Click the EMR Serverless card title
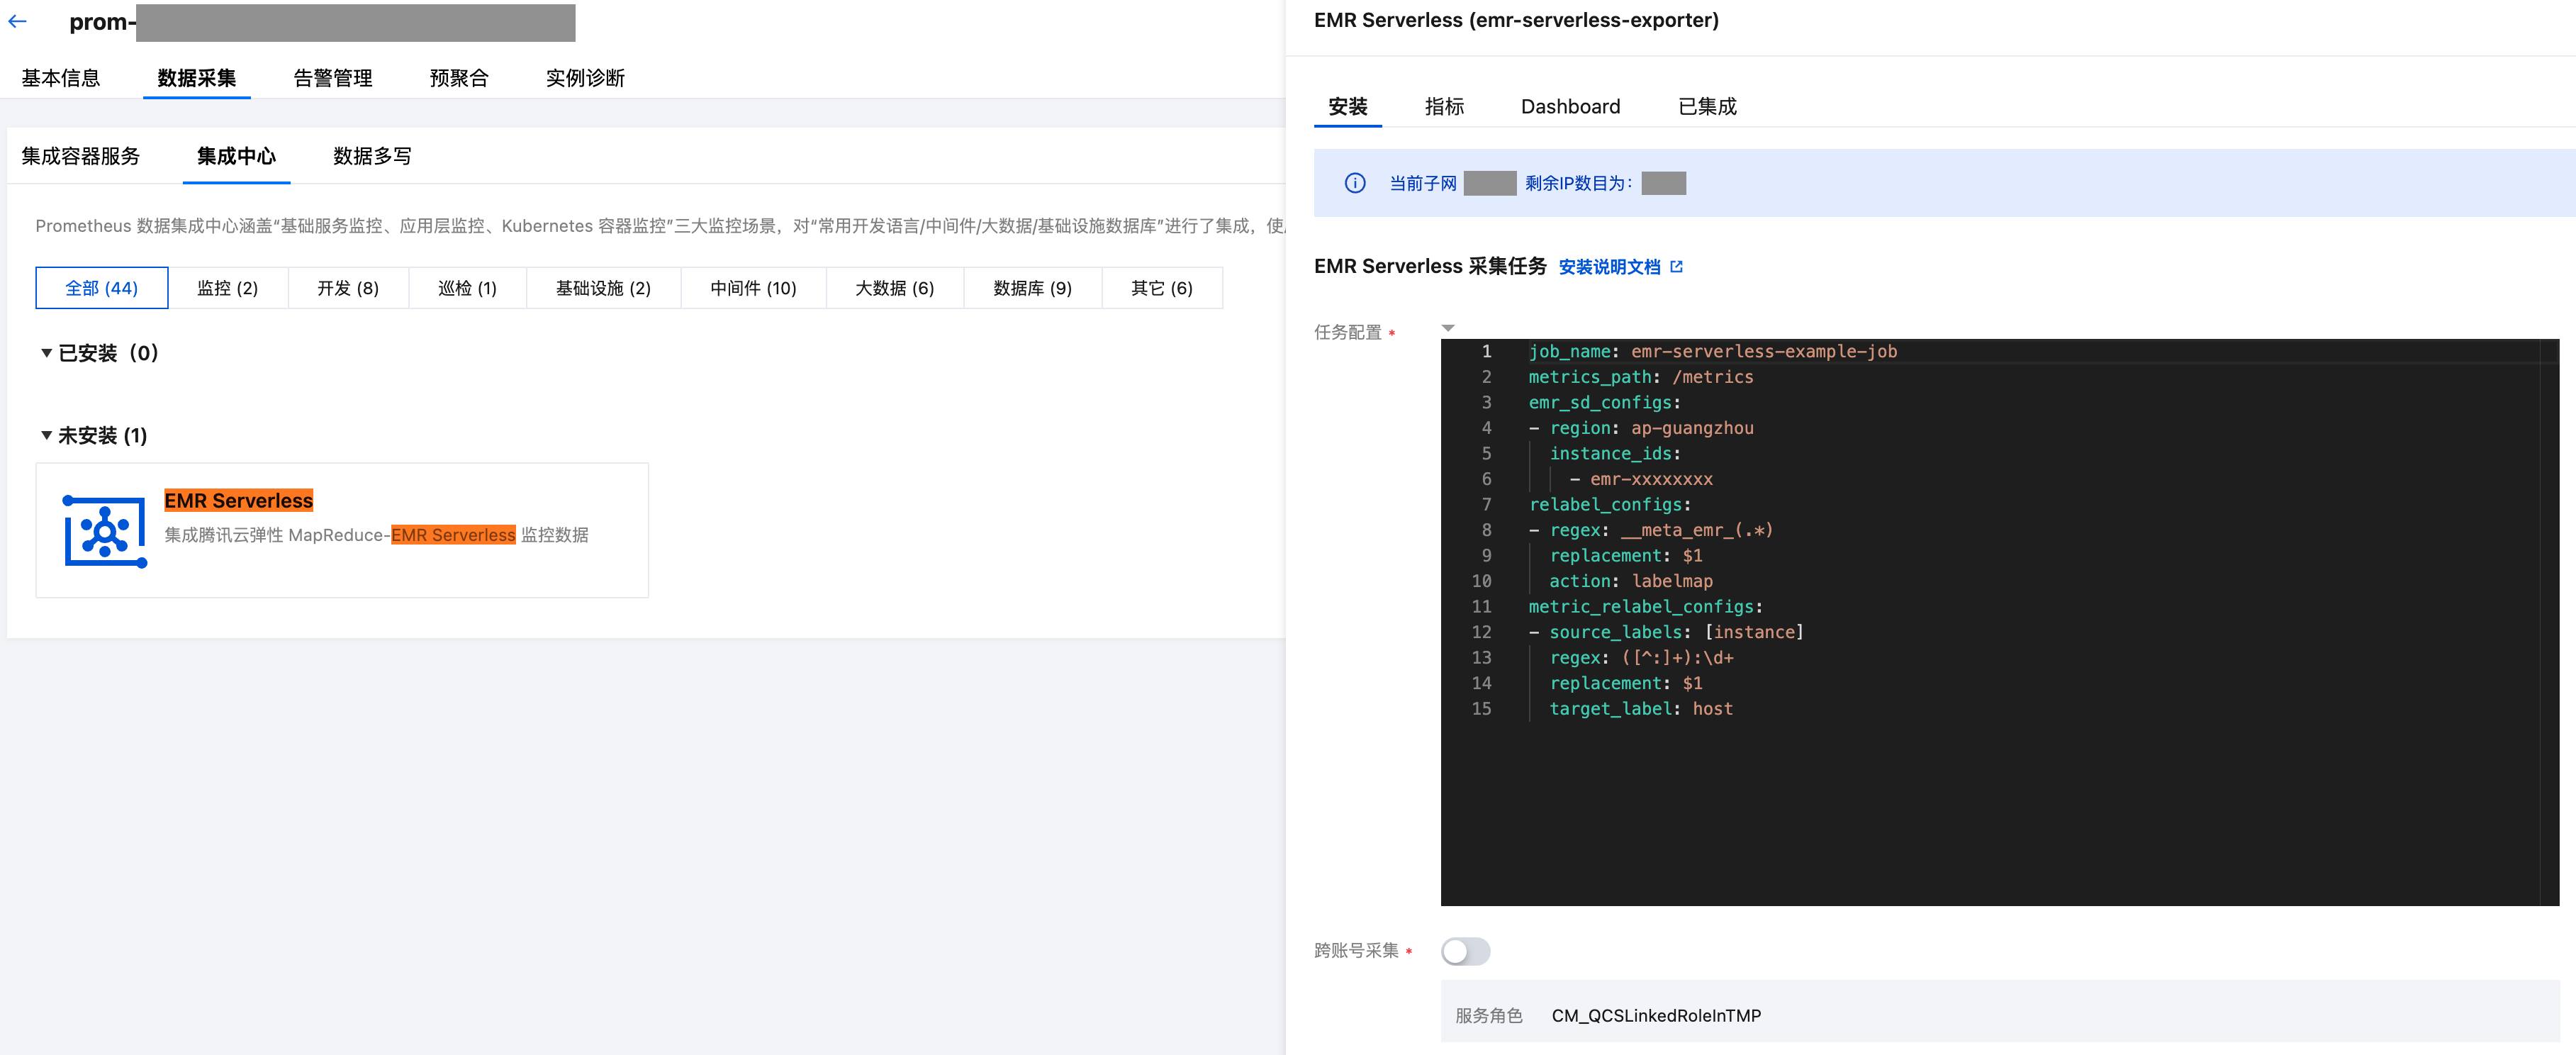This screenshot has height=1055, width=2576. pyautogui.click(x=238, y=500)
